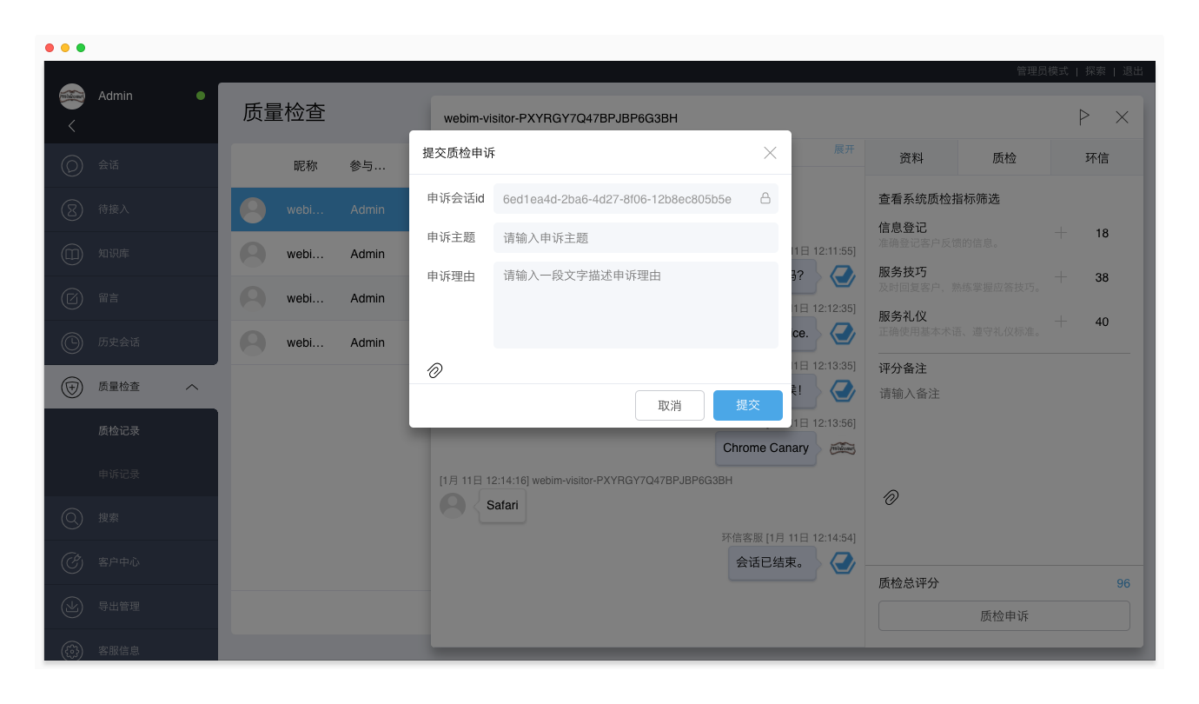Close the 提交质检申诉 dialog
The width and height of the screenshot is (1199, 704).
770,153
